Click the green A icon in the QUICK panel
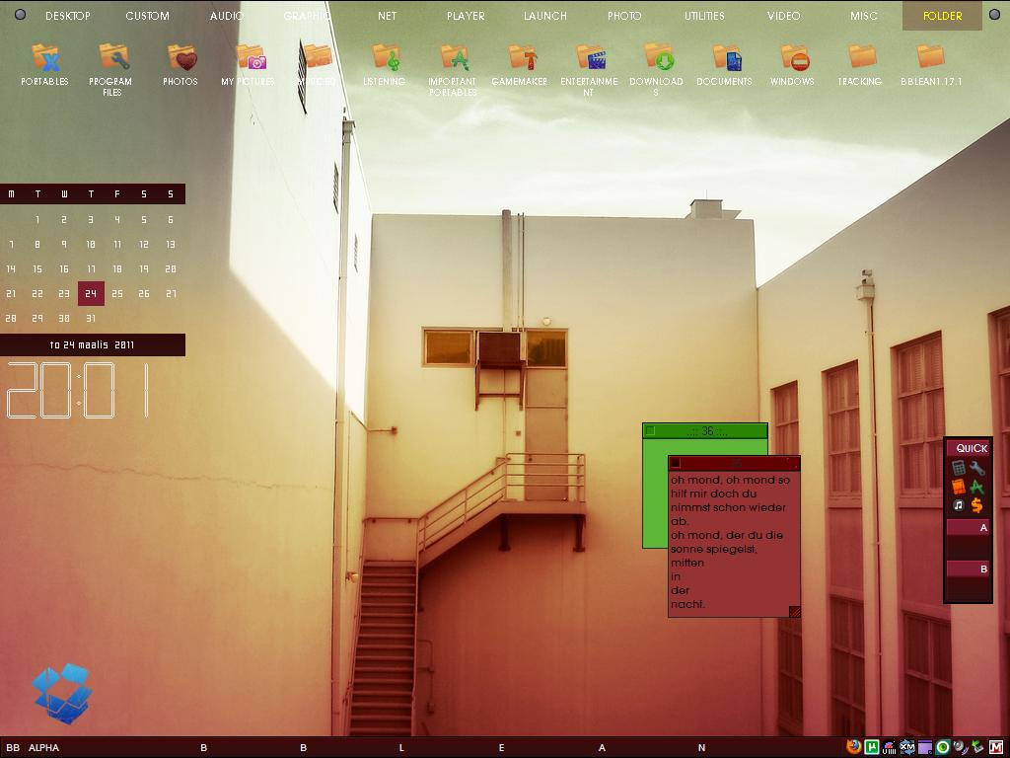 [x=975, y=485]
